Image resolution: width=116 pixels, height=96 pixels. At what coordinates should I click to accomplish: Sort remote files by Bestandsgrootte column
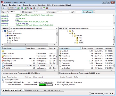tap(87, 48)
